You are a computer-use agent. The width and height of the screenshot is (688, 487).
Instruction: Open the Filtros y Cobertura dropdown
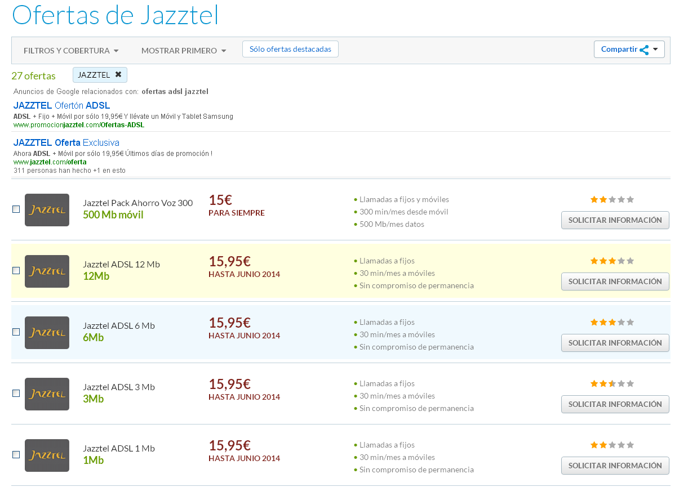click(x=71, y=51)
